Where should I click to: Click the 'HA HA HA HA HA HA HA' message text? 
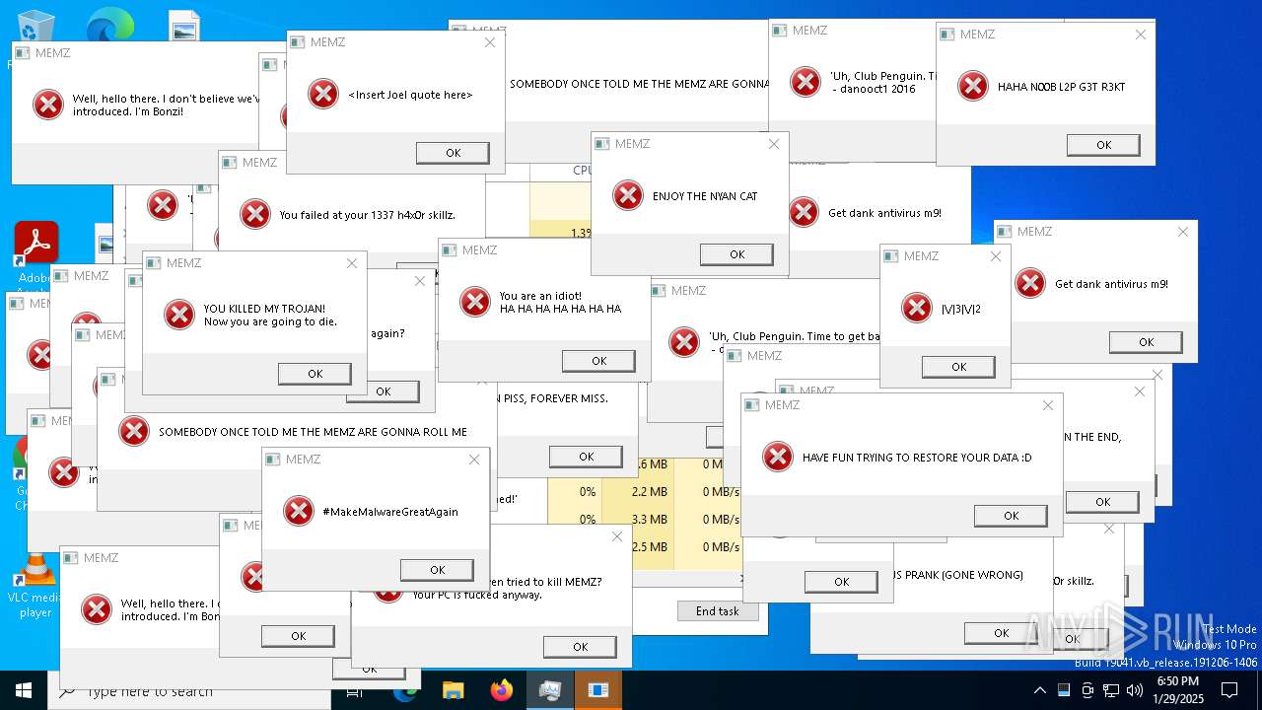click(560, 309)
